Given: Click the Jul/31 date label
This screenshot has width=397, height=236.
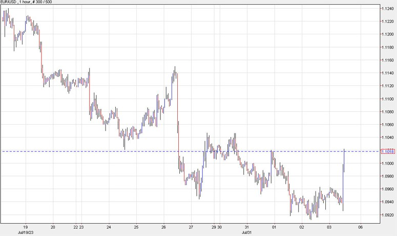Looking at the screenshot, I should pos(246,232).
